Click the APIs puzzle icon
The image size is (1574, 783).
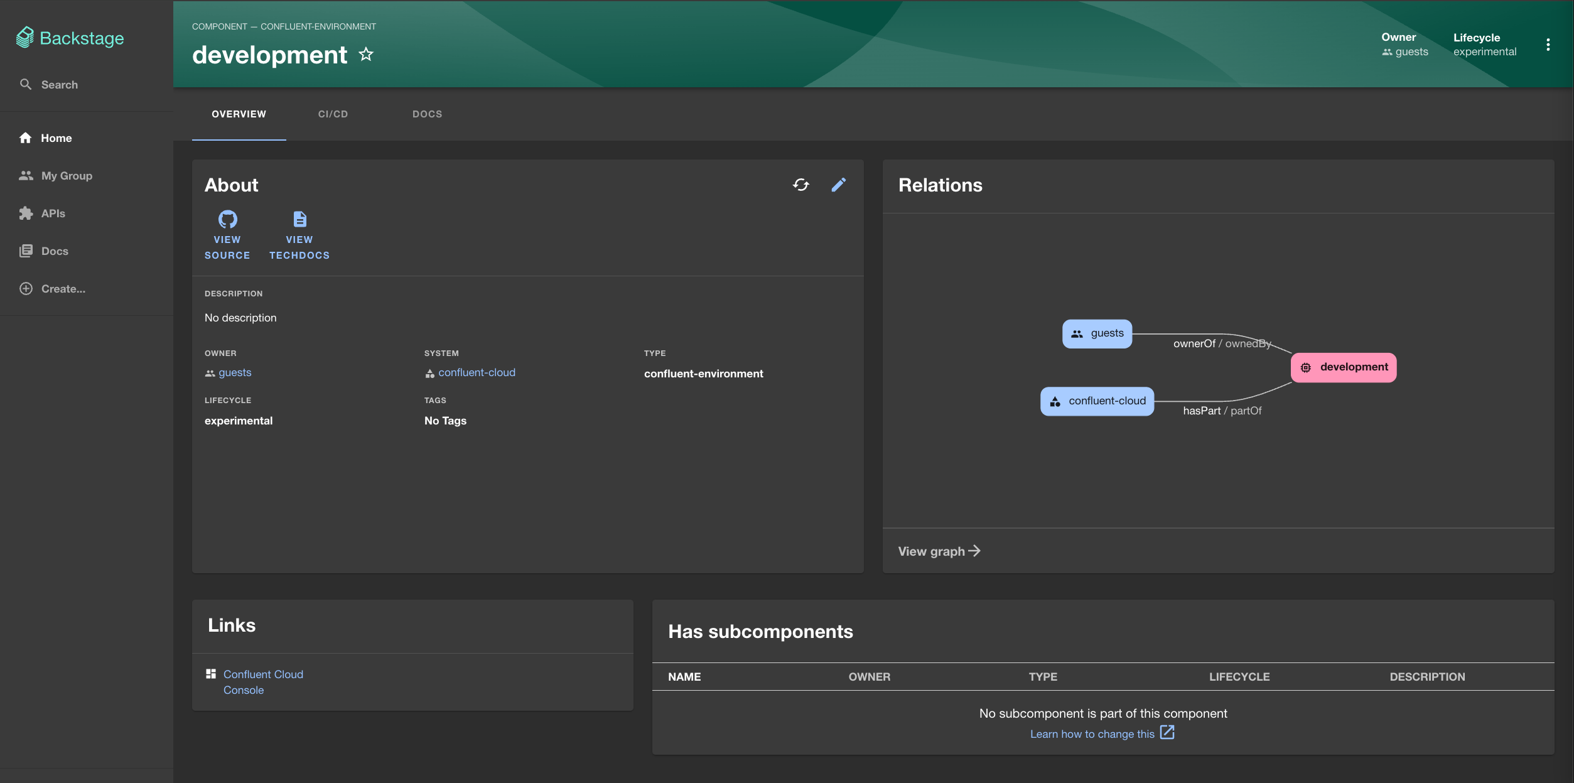[x=26, y=213]
